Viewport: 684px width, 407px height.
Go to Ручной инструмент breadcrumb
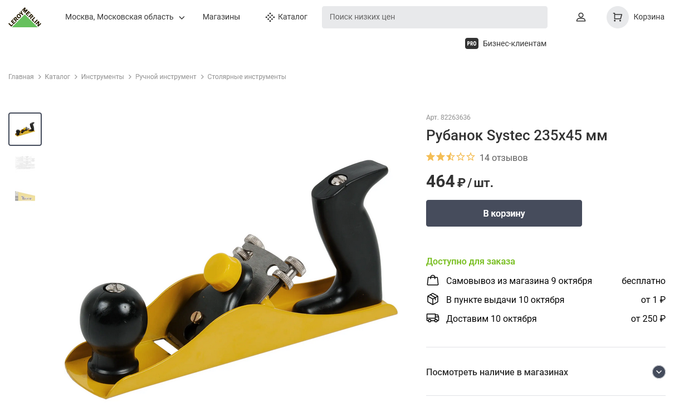click(166, 77)
